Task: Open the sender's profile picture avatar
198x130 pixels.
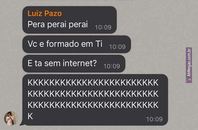Action: (x=11, y=118)
